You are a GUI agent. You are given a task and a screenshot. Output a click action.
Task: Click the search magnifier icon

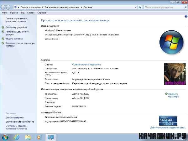click(x=185, y=7)
